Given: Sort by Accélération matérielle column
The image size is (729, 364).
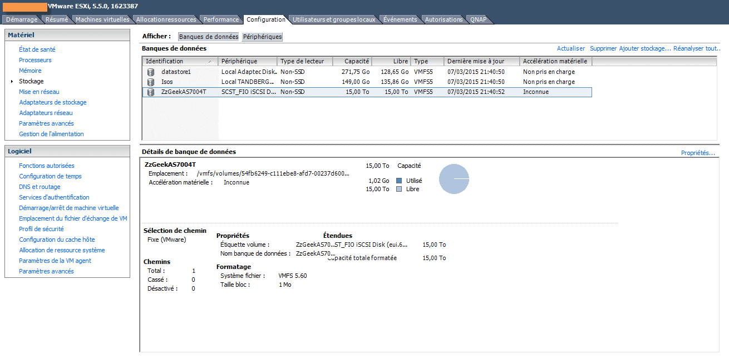Looking at the screenshot, I should [556, 61].
